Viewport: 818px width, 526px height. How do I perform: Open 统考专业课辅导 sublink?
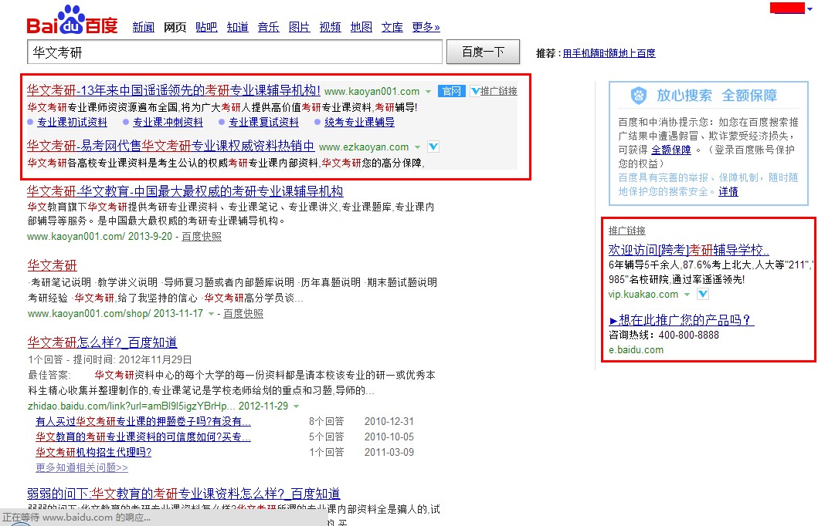coord(359,123)
